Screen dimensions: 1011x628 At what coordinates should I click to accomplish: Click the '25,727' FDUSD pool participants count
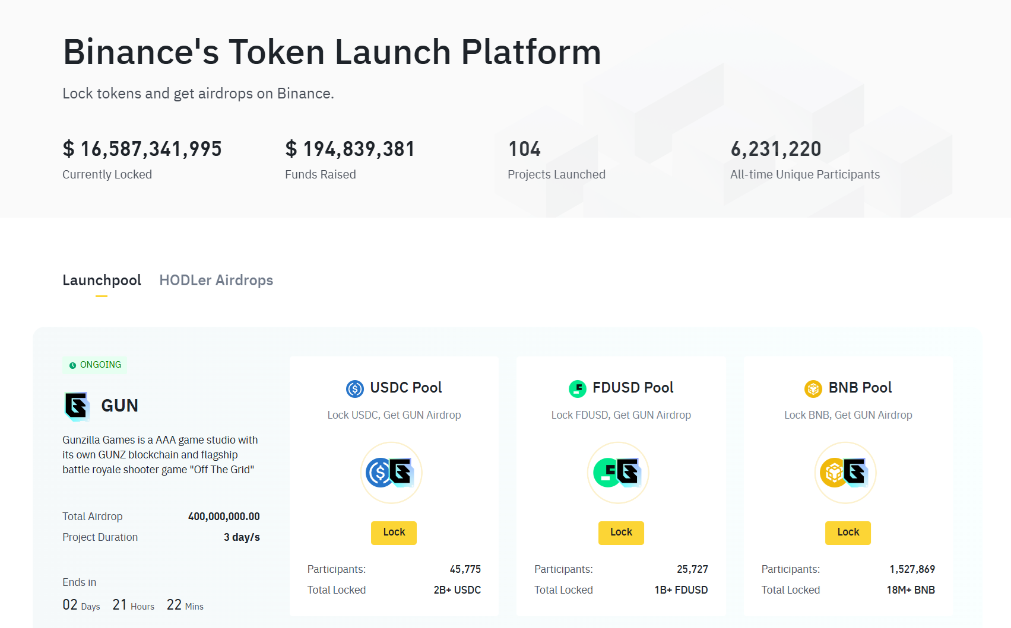point(692,569)
